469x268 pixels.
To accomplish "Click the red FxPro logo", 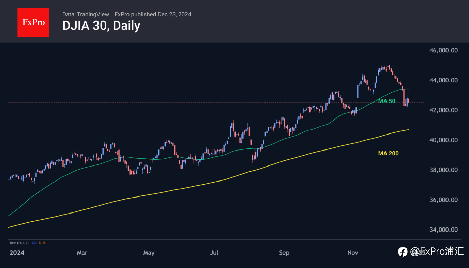I will 33,22.
